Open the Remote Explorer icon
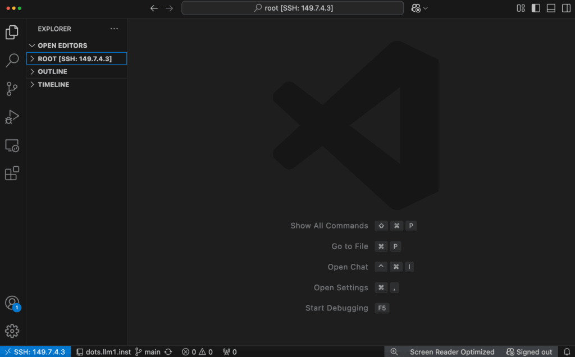Screen dimensions: 575x357 tap(12, 145)
